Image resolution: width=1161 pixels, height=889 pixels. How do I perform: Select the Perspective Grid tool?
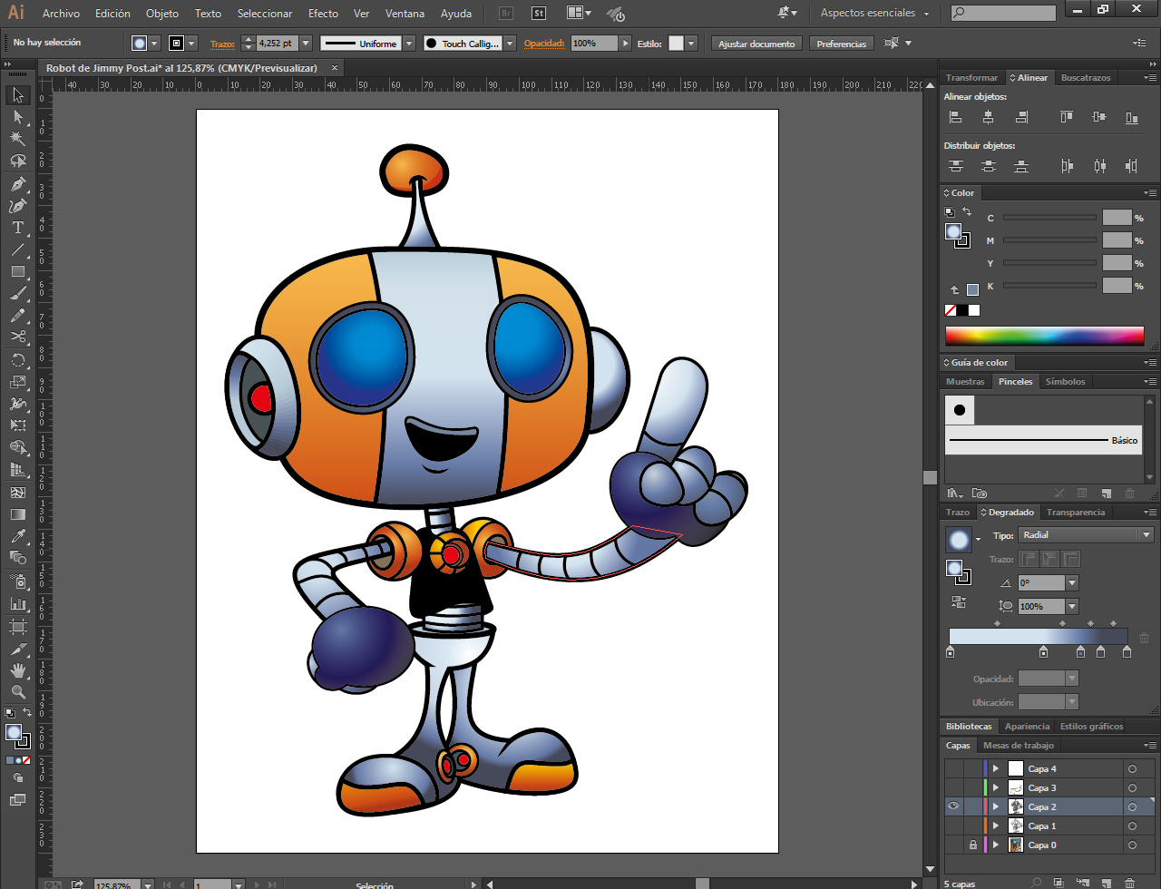17,470
